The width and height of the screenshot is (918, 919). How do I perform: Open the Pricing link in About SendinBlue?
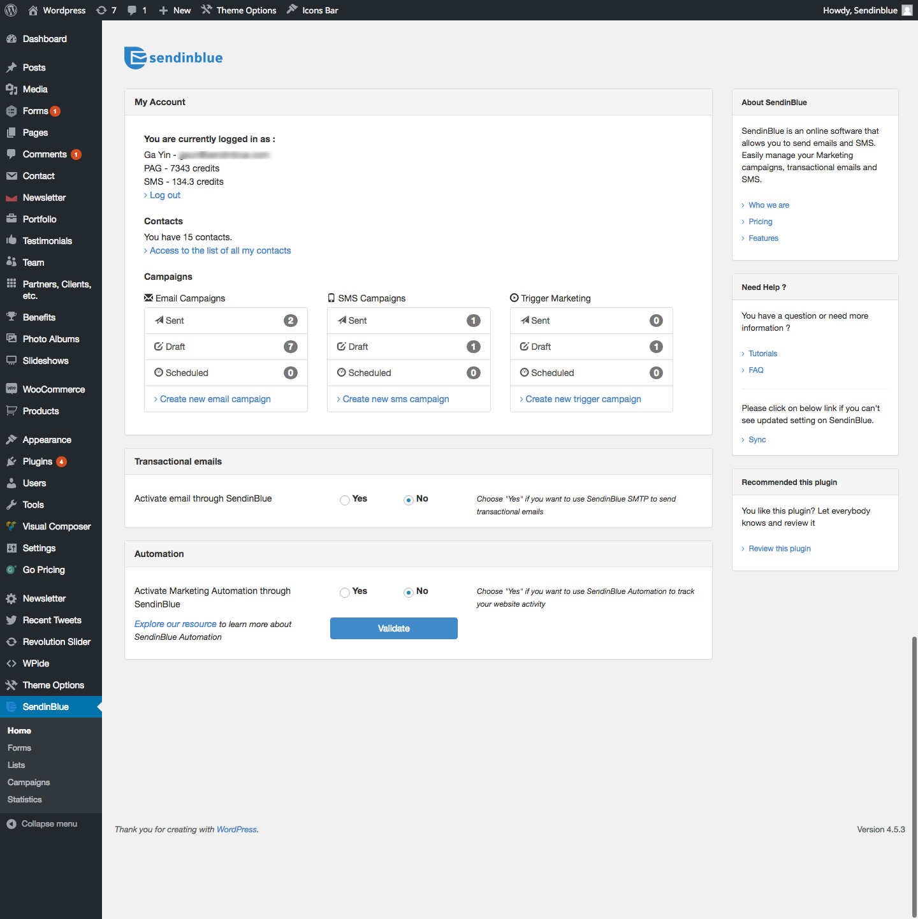[761, 222]
